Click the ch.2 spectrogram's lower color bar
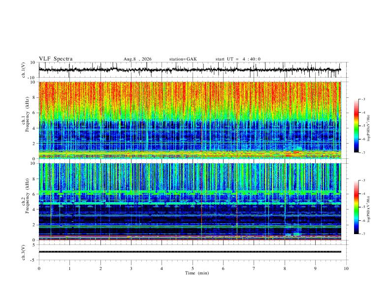This screenshot has height=301, width=390. point(357,207)
